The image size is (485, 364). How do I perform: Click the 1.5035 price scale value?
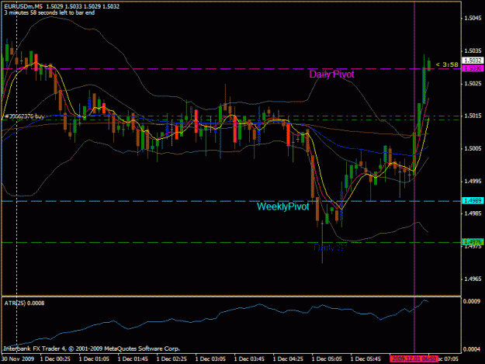(x=473, y=50)
